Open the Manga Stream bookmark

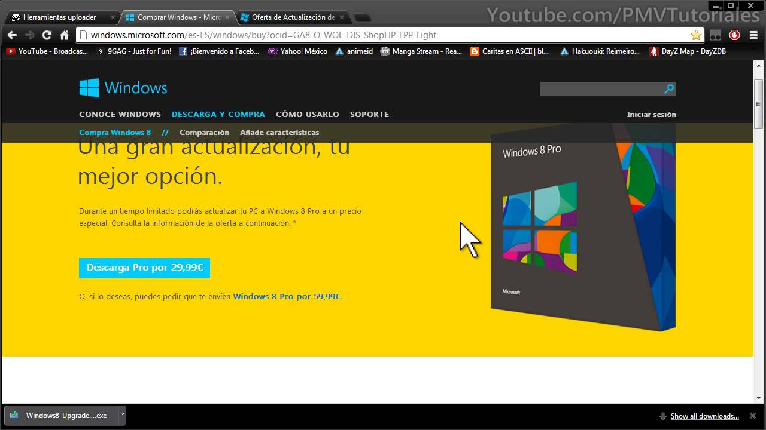(422, 51)
